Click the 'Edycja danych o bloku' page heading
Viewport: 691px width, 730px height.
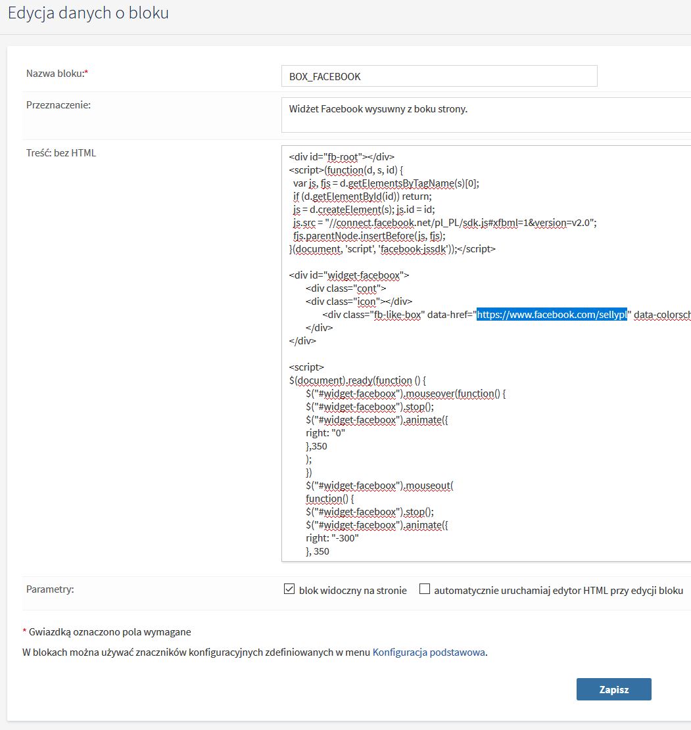[88, 12]
